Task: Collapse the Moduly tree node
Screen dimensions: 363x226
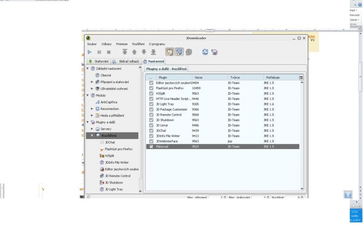Action: coord(88,95)
